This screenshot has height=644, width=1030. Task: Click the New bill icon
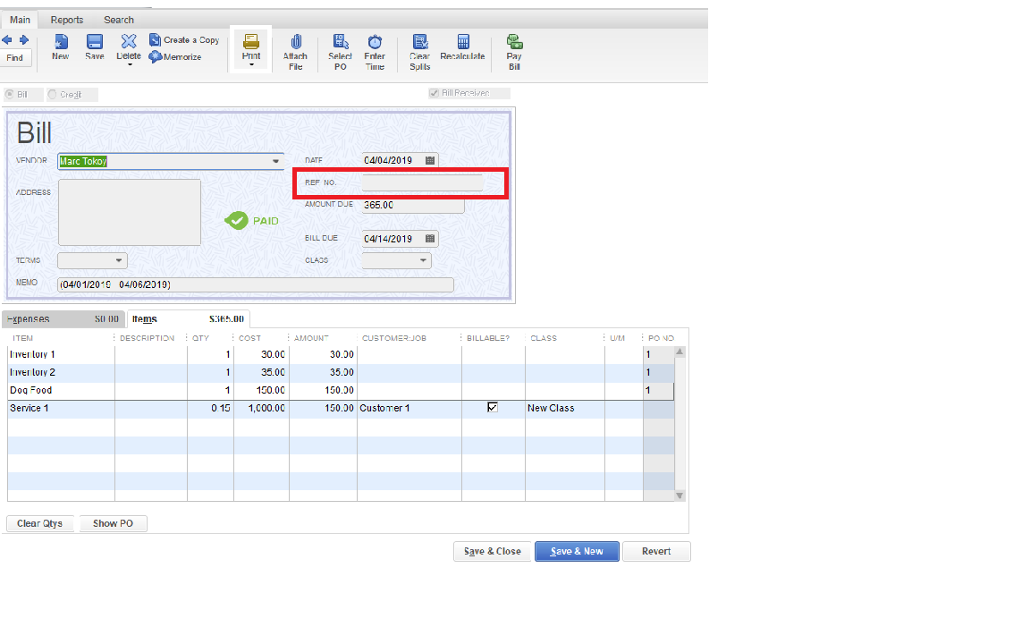[60, 42]
